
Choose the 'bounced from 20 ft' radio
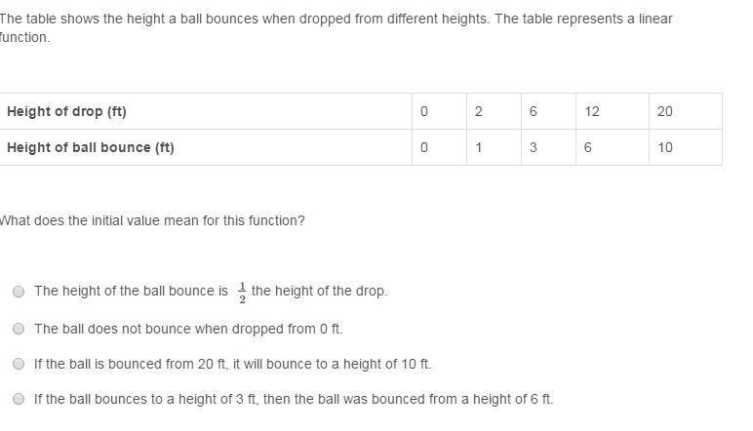tap(19, 364)
